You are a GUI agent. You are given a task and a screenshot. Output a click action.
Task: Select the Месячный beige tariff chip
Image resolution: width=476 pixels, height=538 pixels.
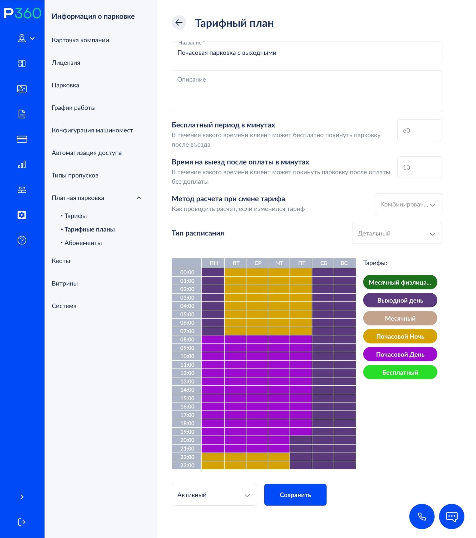pos(400,319)
